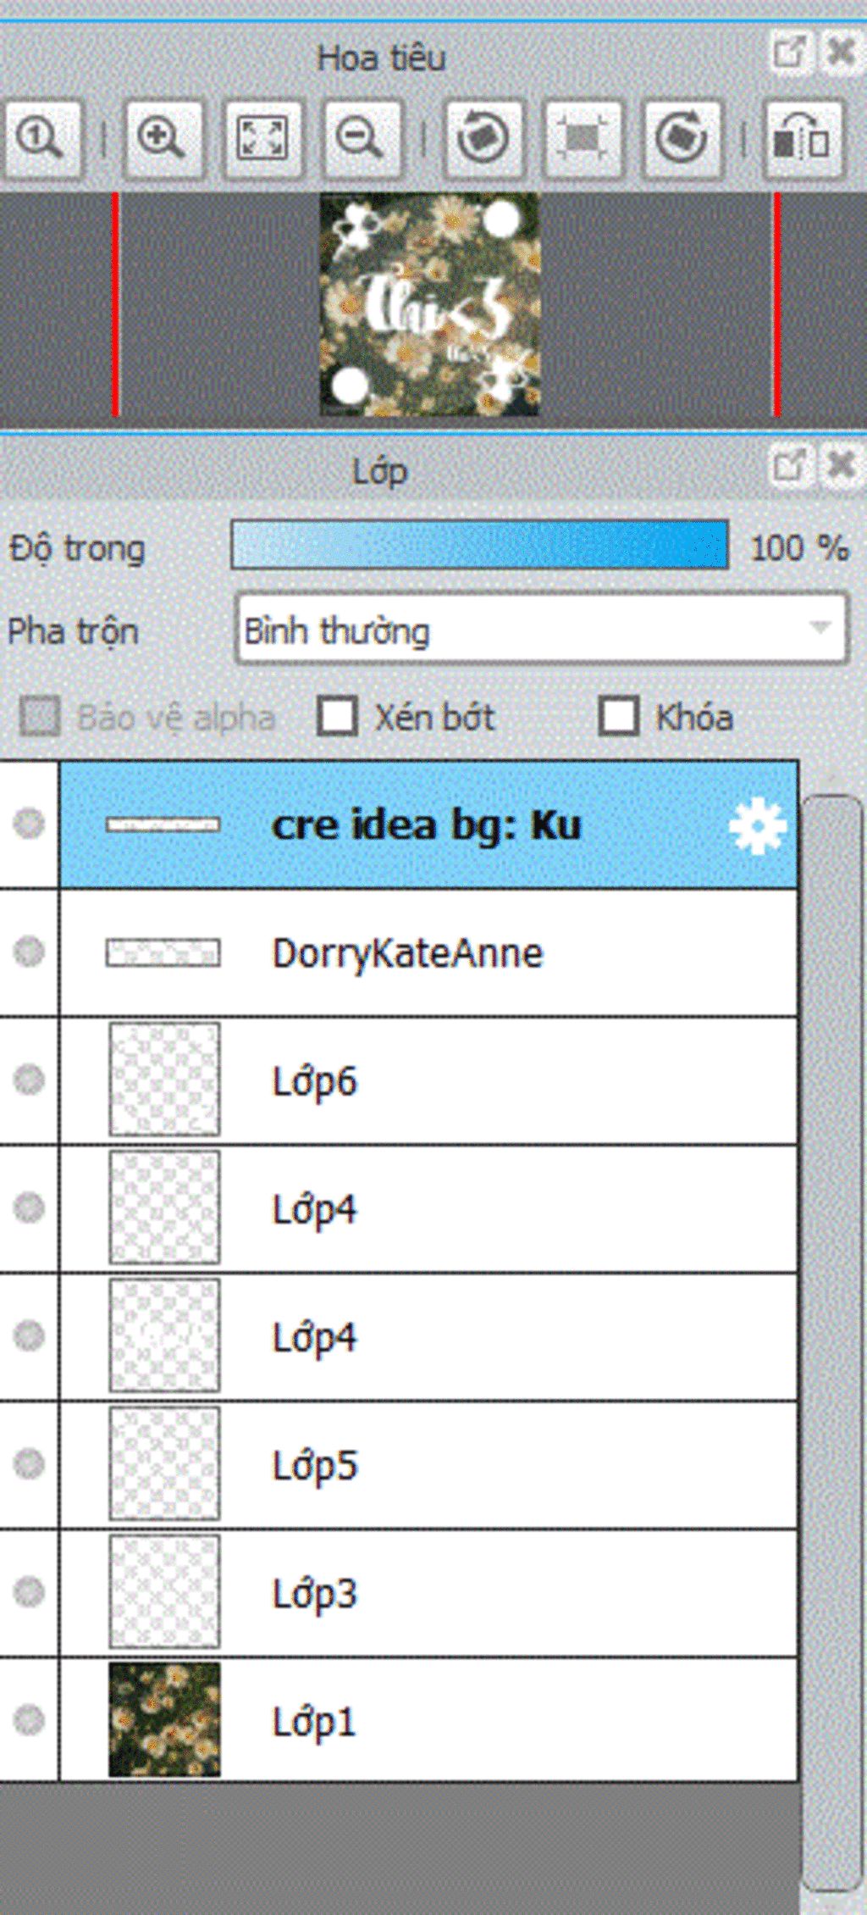The height and width of the screenshot is (1915, 867).
Task: Click the reset zoom to 100% icon
Action: click(x=42, y=139)
